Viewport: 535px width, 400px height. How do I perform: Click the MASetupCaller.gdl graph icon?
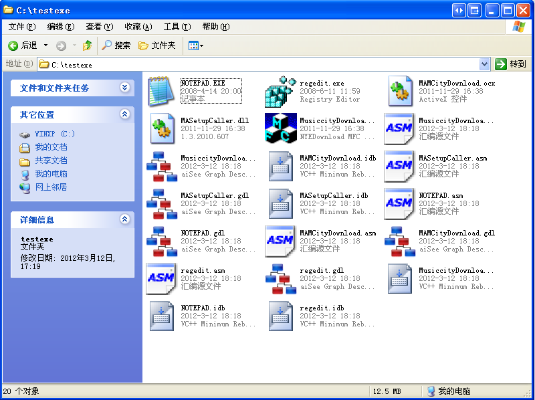[x=161, y=204]
